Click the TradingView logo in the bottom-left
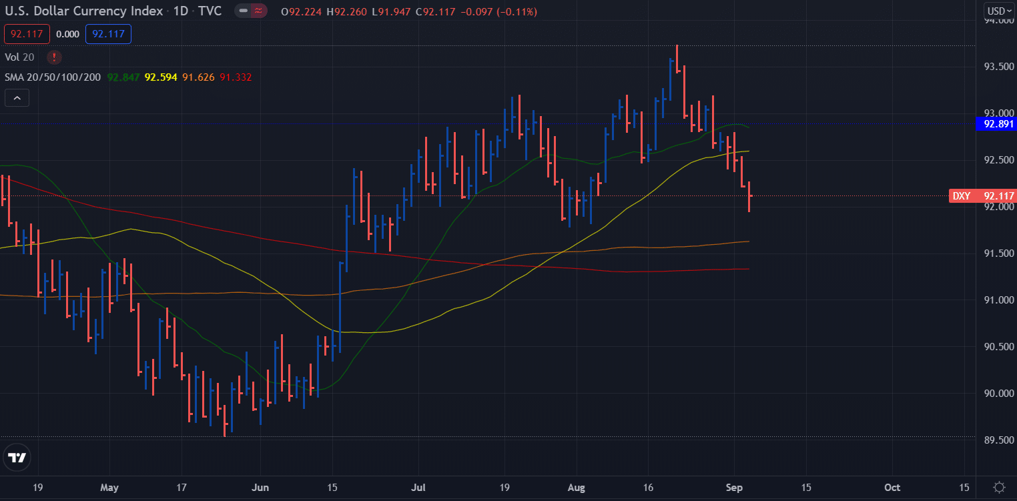Screen dimensions: 1017x501 coord(17,458)
